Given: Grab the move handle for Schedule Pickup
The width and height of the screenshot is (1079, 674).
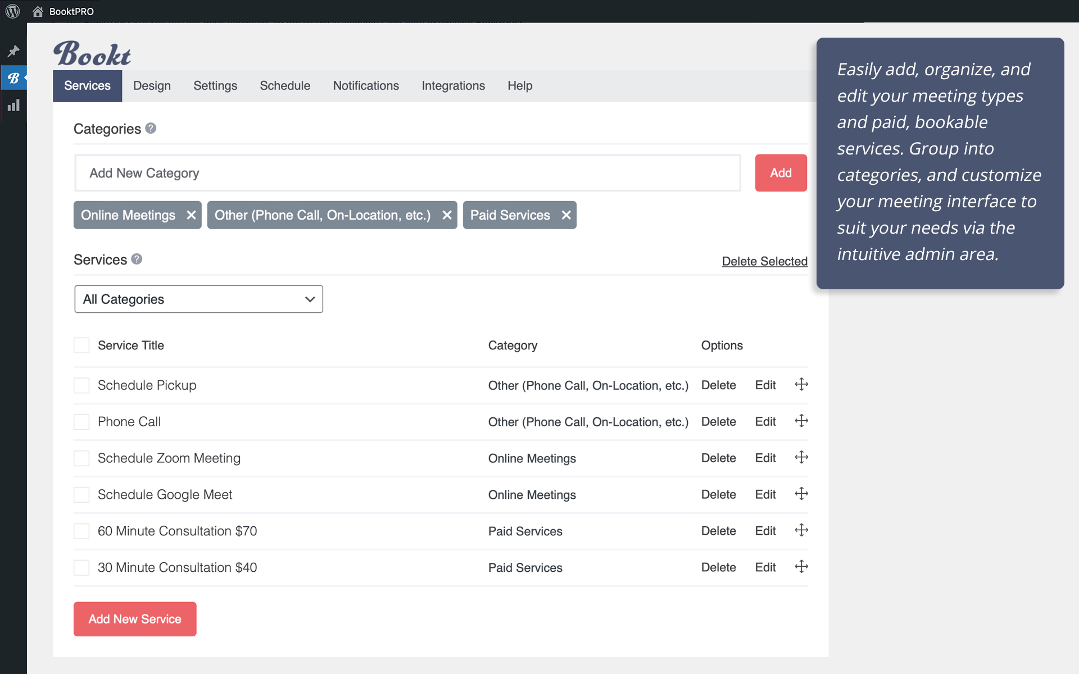Looking at the screenshot, I should coord(801,384).
